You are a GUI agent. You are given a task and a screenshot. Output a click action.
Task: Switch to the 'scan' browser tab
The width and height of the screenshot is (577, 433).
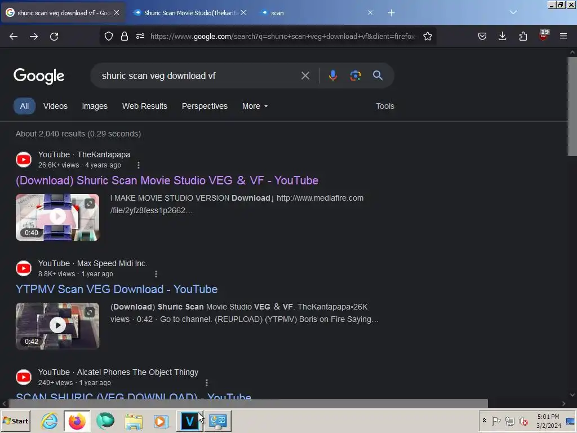point(317,13)
